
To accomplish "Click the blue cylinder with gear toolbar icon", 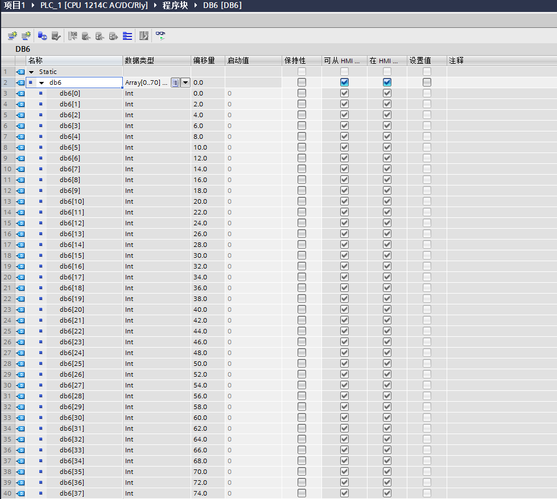I will click(x=43, y=36).
